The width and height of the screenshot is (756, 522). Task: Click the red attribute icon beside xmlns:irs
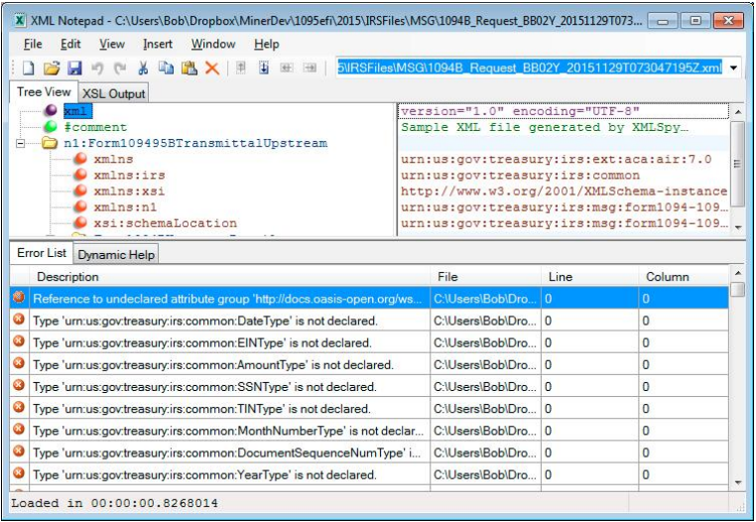point(80,174)
